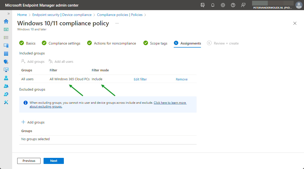The image size is (304, 169).
Task: Open the Groups icon in the sidebar
Action: [6, 86]
